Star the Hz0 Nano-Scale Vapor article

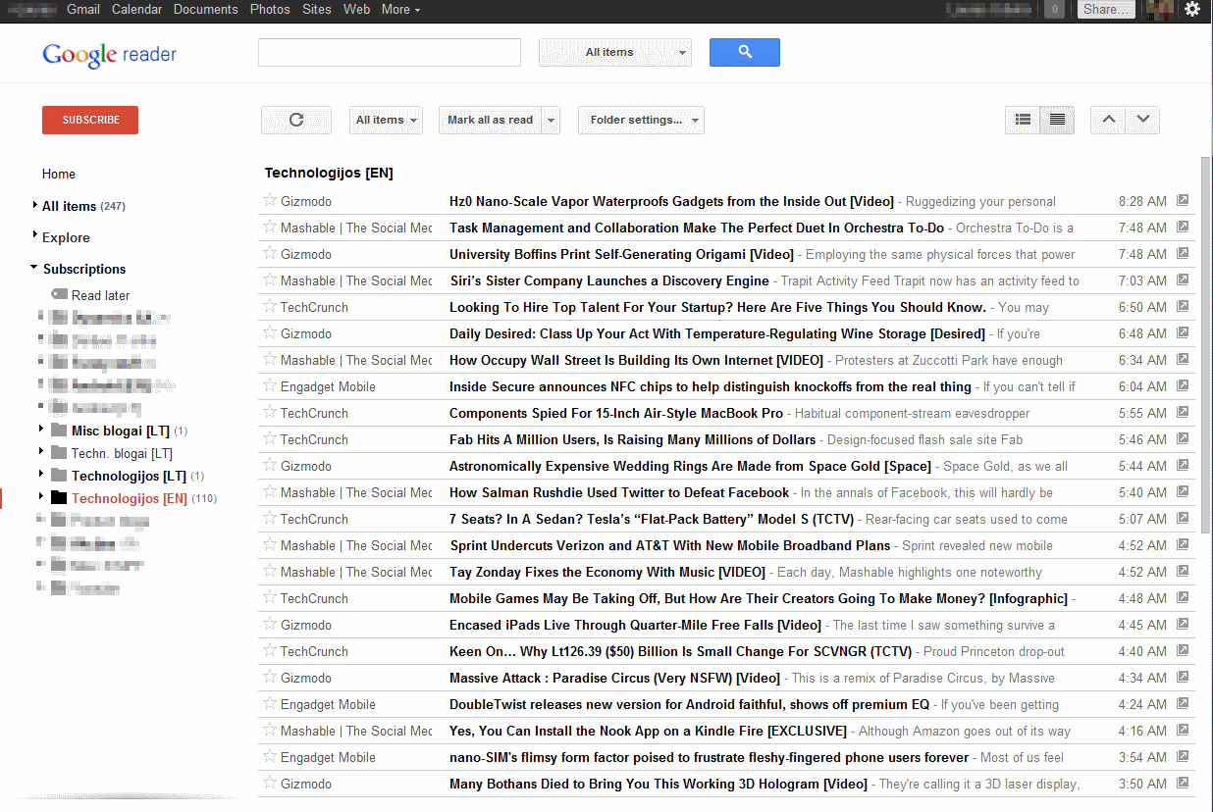[x=270, y=200]
